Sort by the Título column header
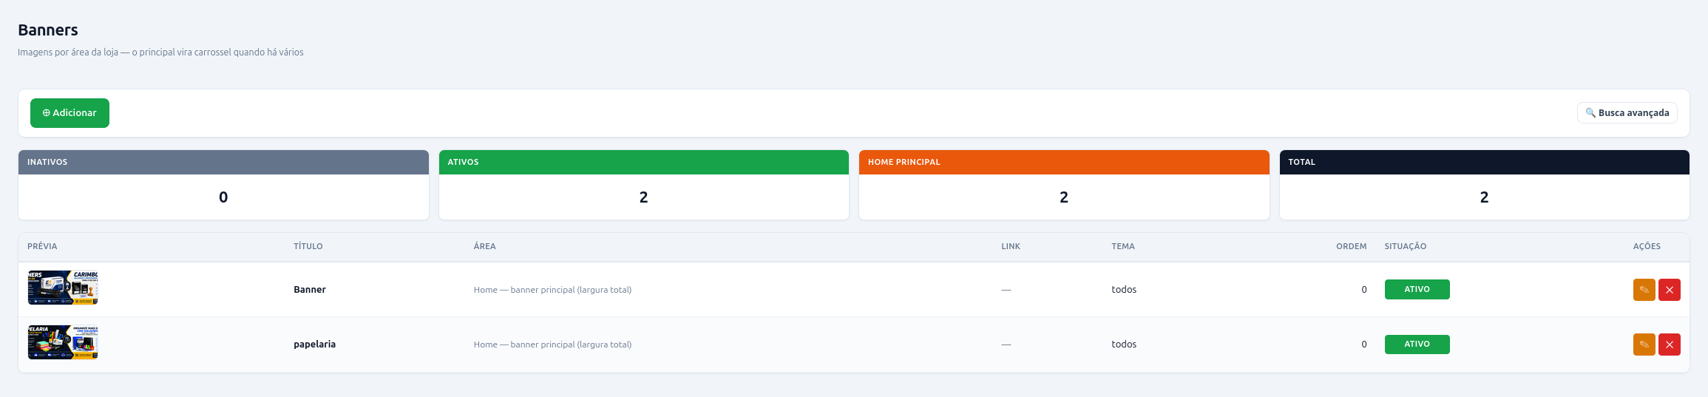Image resolution: width=1708 pixels, height=397 pixels. click(308, 246)
